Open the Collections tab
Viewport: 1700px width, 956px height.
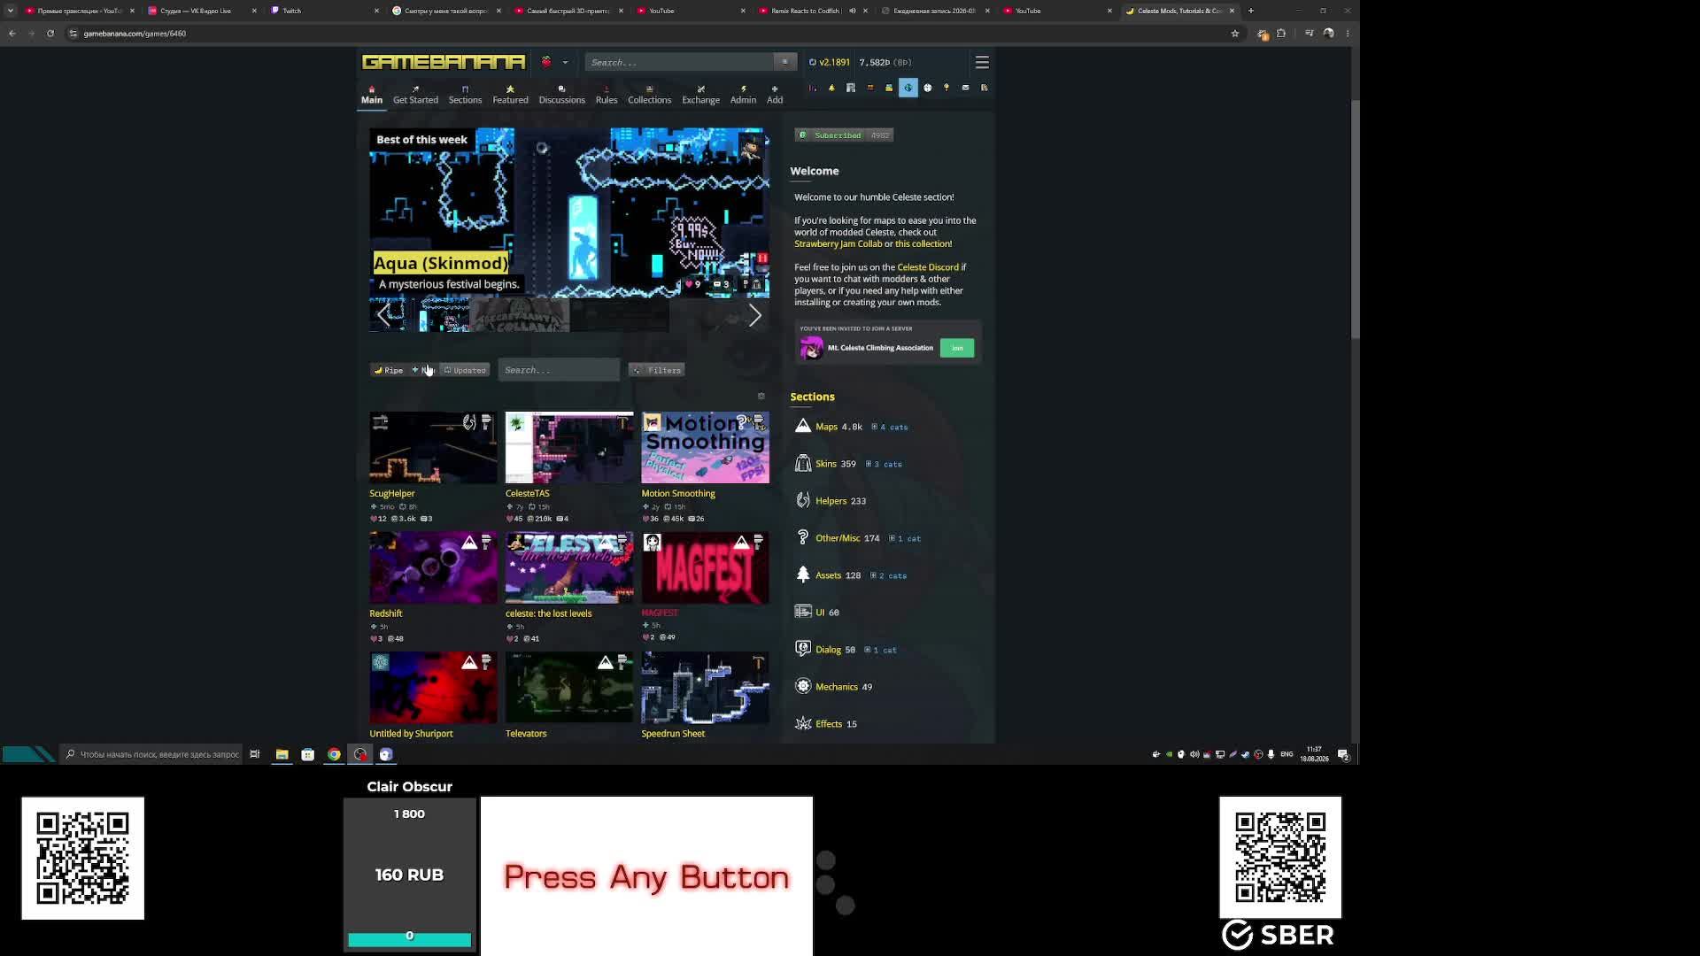[649, 95]
